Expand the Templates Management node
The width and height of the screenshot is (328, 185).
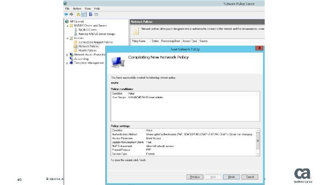(x=67, y=63)
